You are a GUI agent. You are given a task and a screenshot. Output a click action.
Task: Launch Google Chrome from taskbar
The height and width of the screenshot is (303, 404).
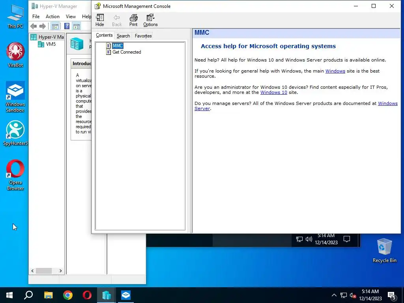68,295
